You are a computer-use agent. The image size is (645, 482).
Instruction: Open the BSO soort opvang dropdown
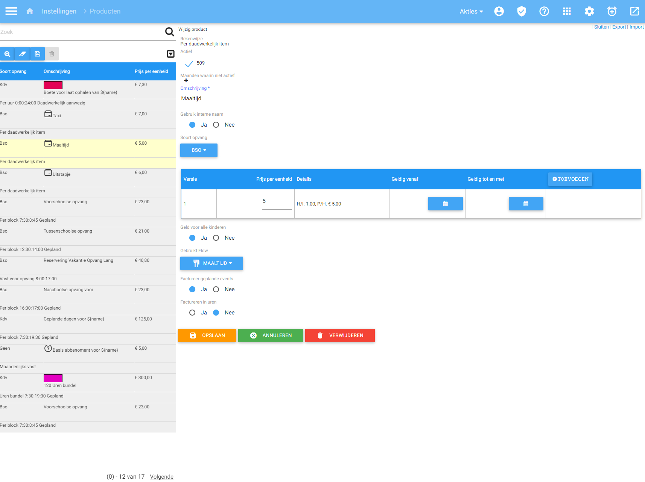(199, 150)
